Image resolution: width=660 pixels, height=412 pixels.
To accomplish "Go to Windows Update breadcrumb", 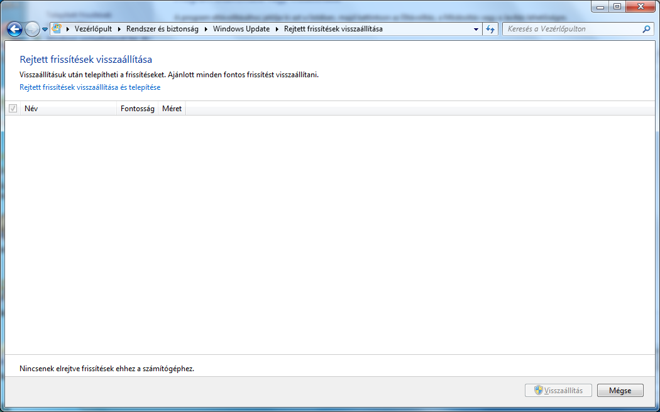I will [x=241, y=29].
